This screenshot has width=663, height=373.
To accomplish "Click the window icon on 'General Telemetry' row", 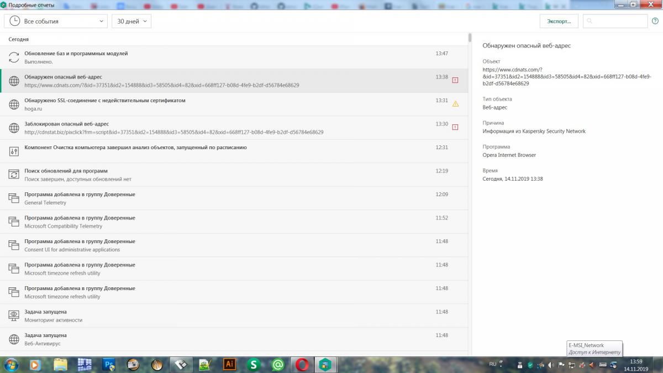I will click(x=14, y=198).
